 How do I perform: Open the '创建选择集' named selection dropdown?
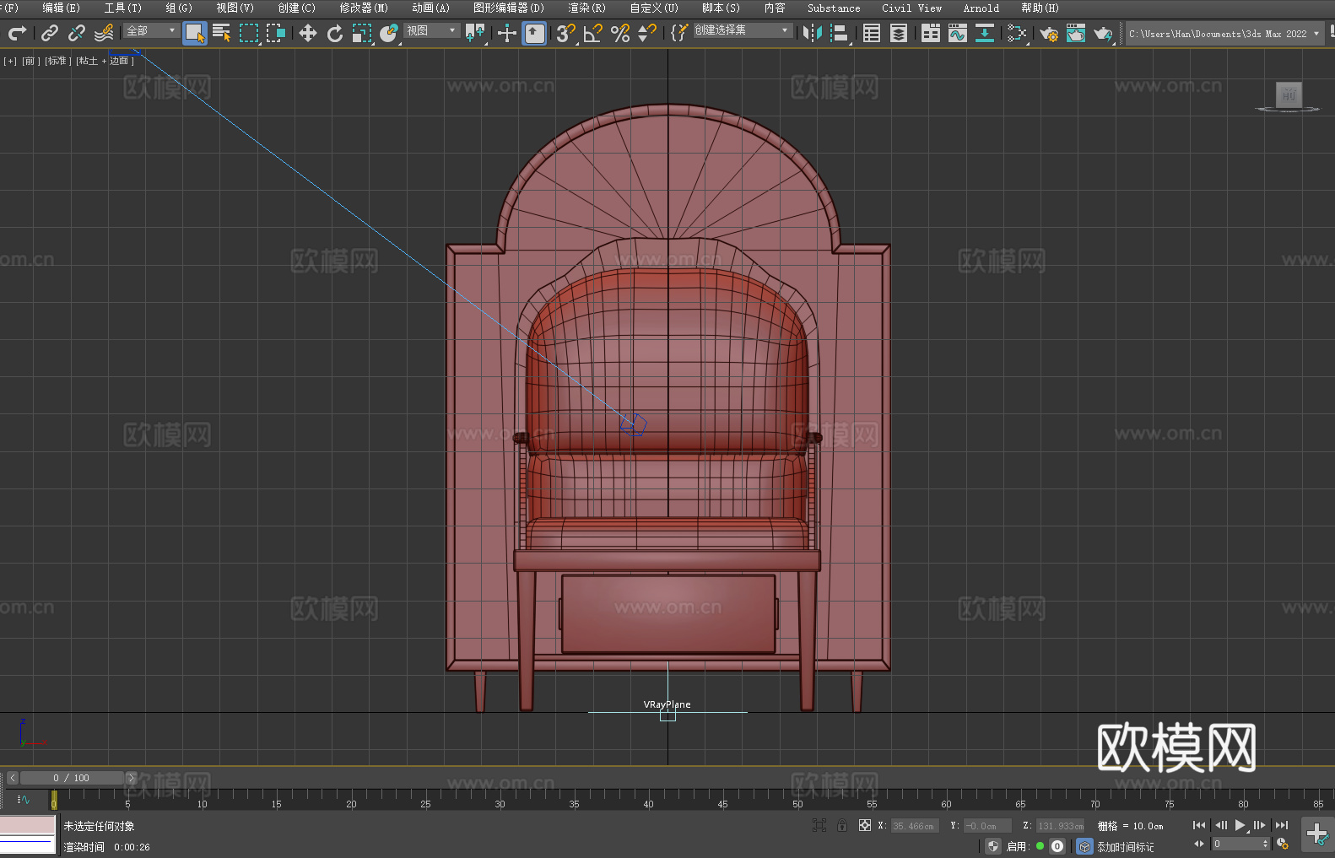743,30
